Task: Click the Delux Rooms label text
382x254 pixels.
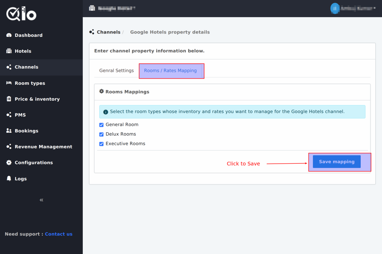Action: point(121,134)
